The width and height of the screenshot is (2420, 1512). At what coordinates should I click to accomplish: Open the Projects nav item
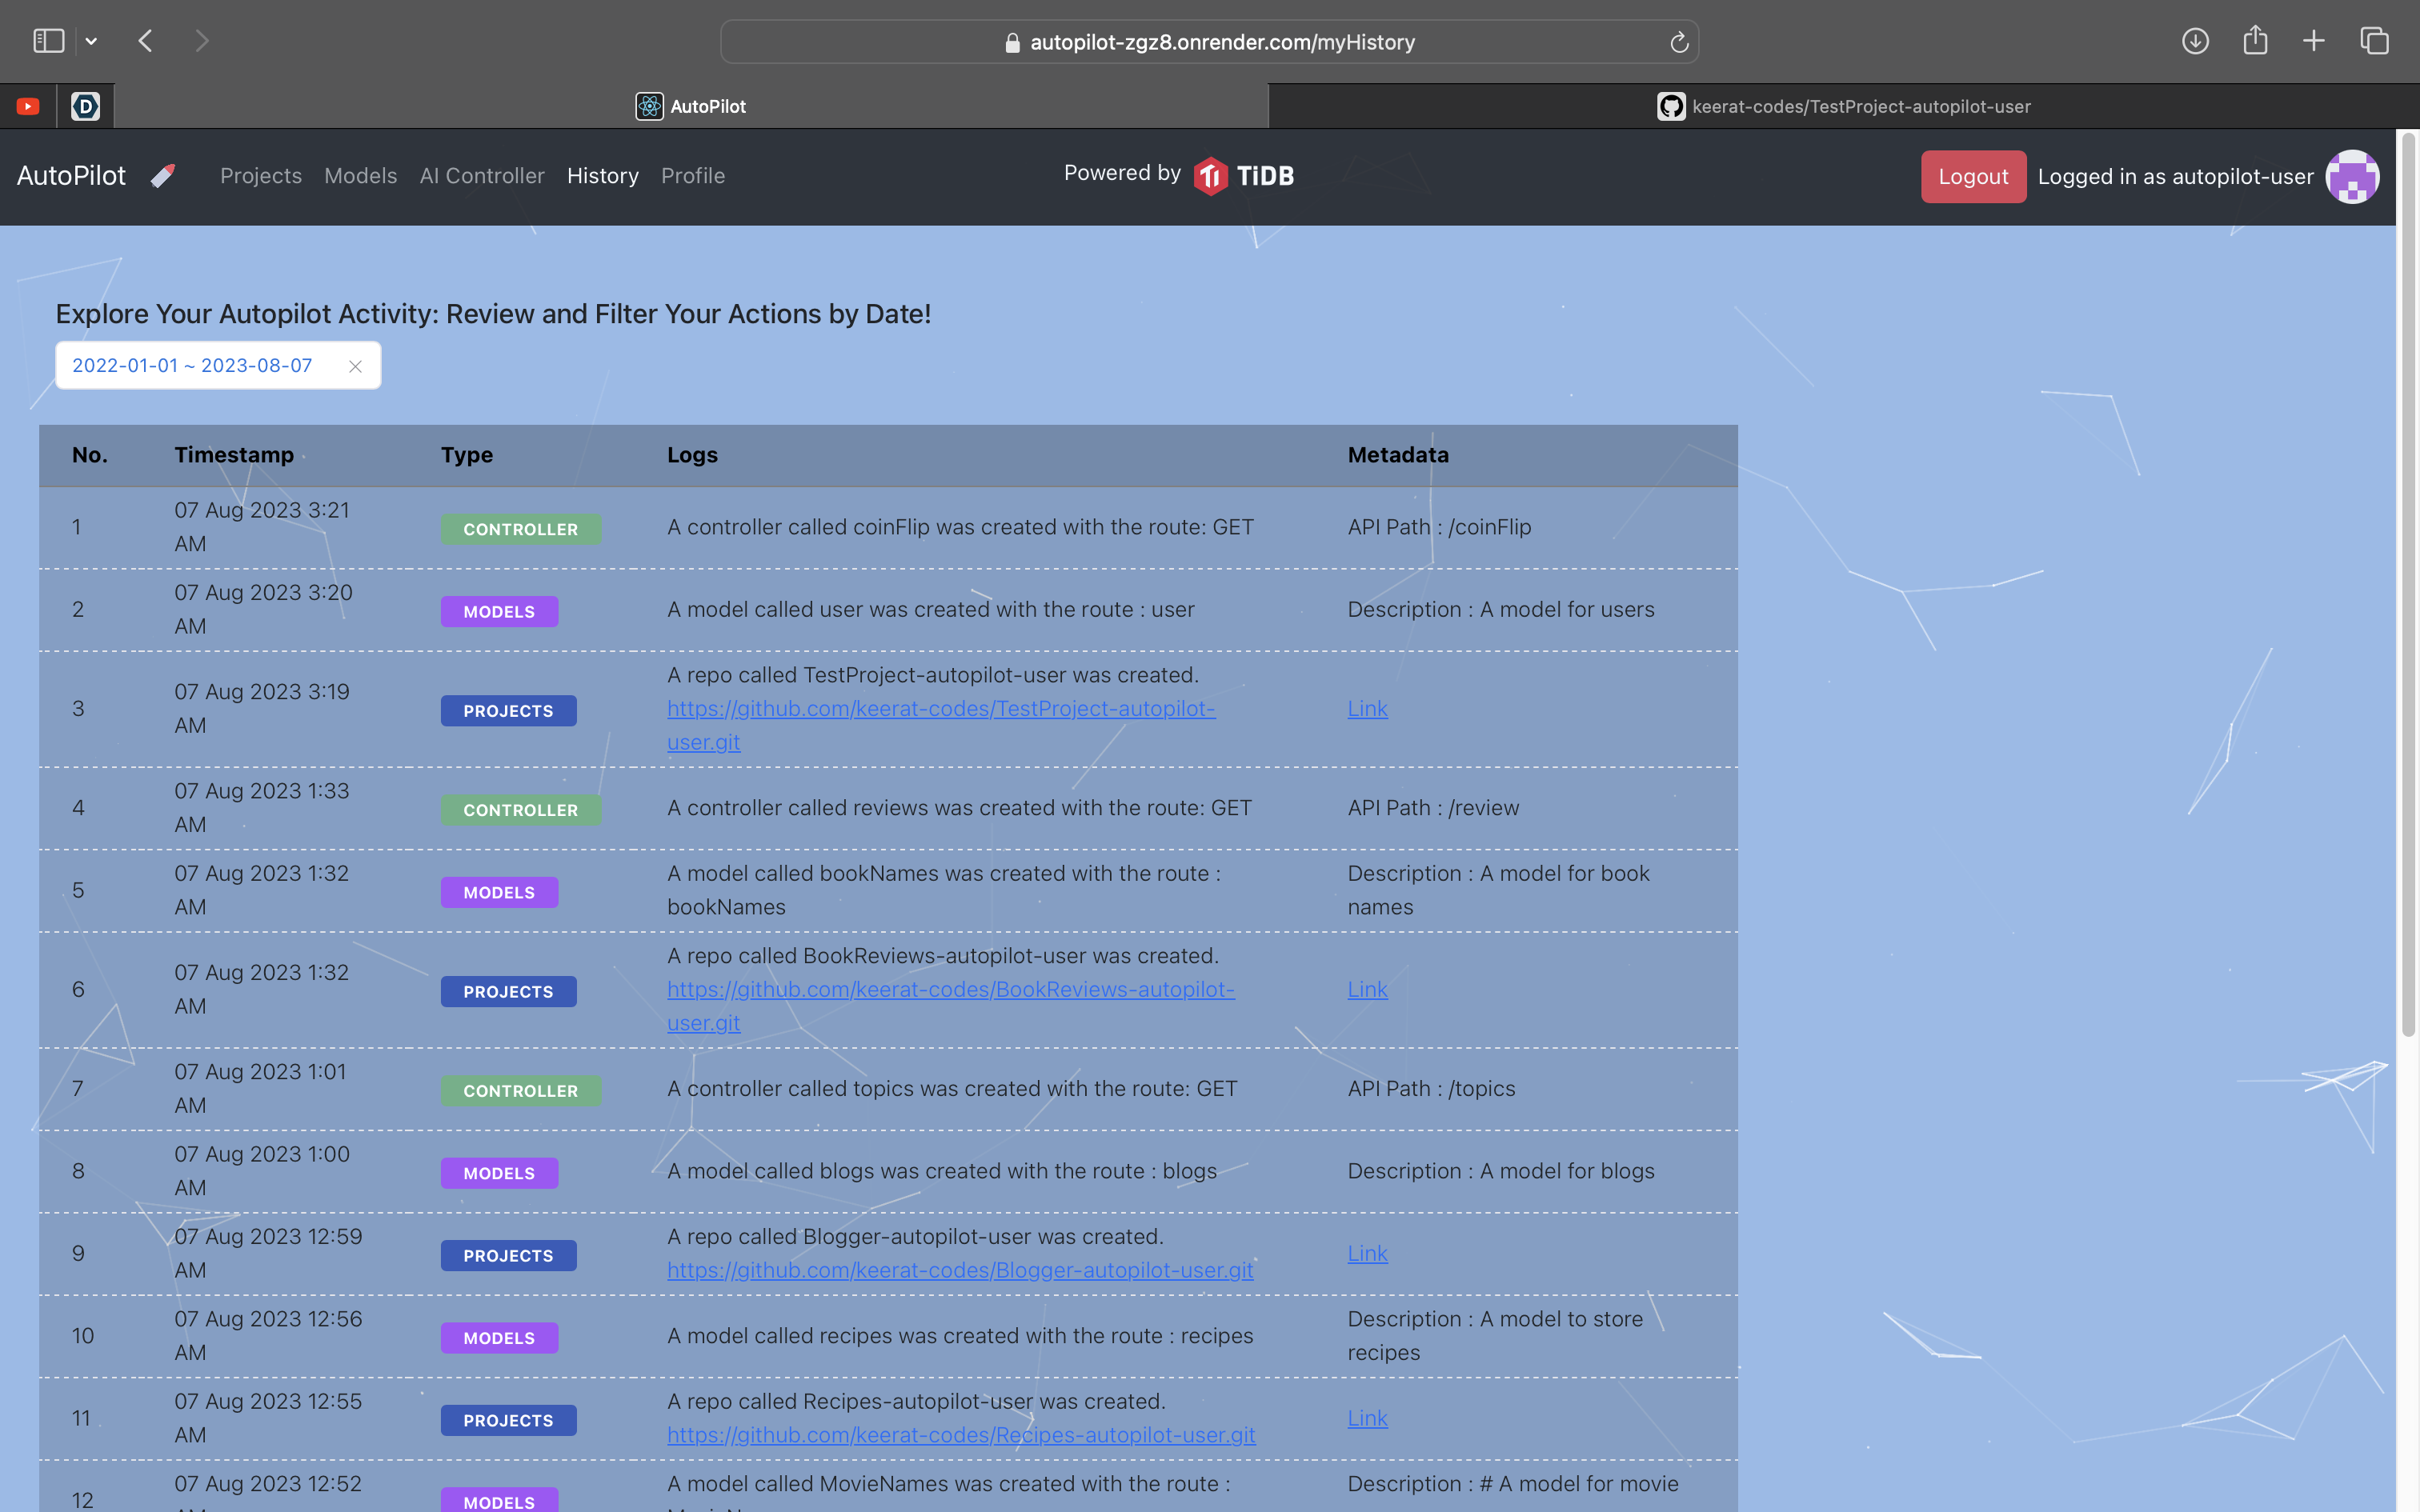(260, 176)
